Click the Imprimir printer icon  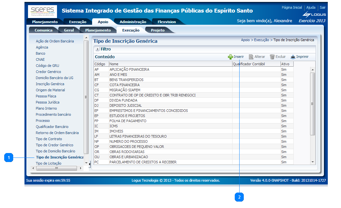293,57
